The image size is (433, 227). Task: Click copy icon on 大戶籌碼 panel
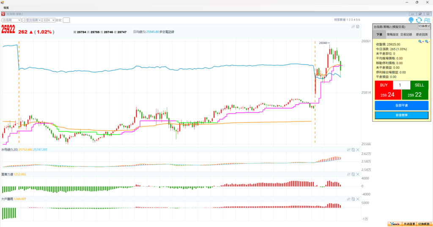pyautogui.click(x=353, y=199)
